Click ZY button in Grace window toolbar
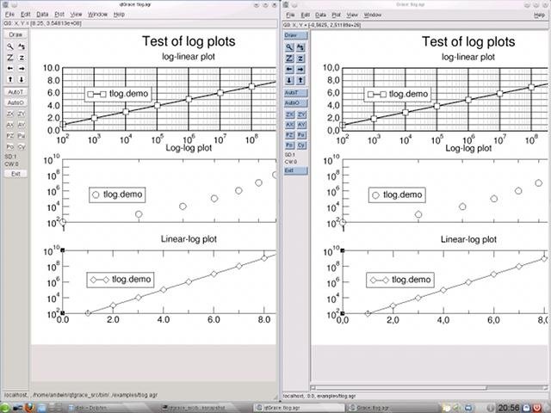551x413 pixels. tap(301, 114)
